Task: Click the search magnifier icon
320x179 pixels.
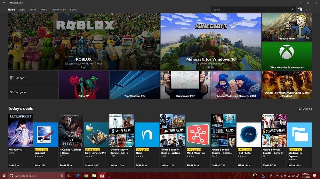Action: (293, 9)
